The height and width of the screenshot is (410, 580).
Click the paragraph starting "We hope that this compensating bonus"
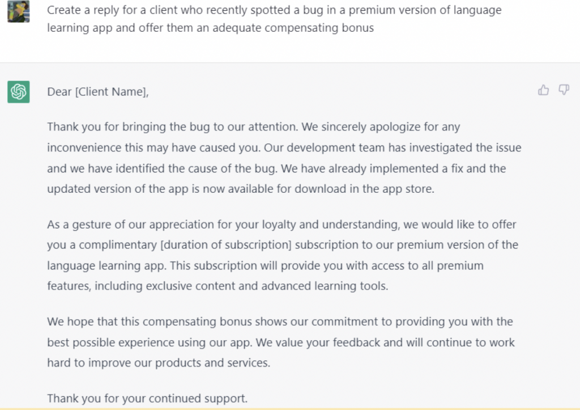(x=281, y=342)
